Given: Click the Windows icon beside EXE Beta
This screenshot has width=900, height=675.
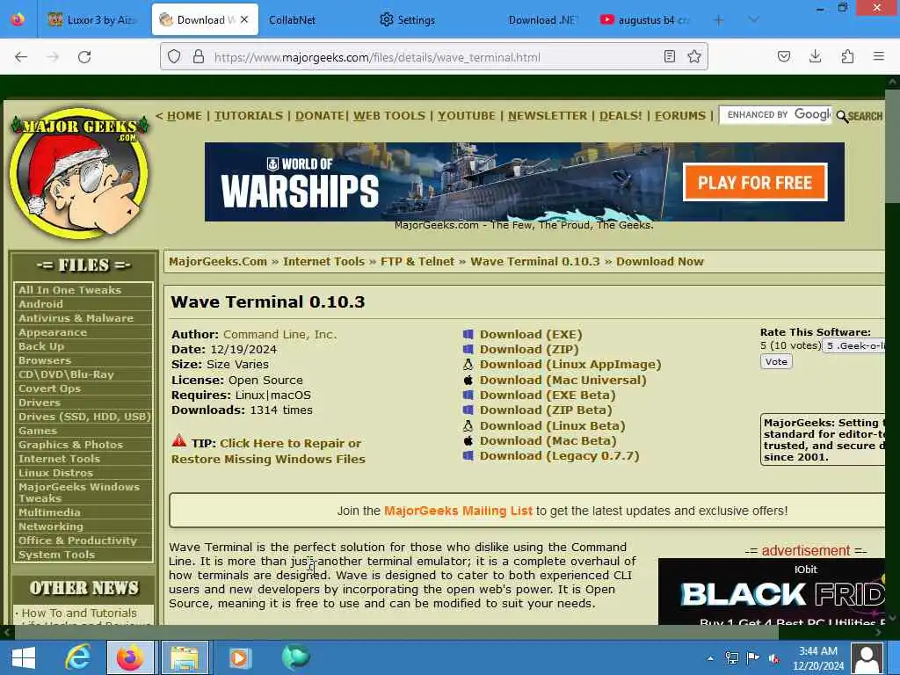Looking at the screenshot, I should [468, 395].
